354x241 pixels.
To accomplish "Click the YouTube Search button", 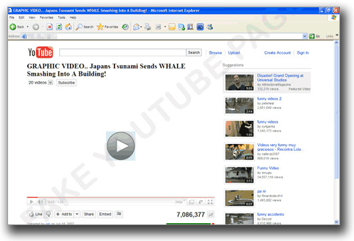I will click(194, 52).
